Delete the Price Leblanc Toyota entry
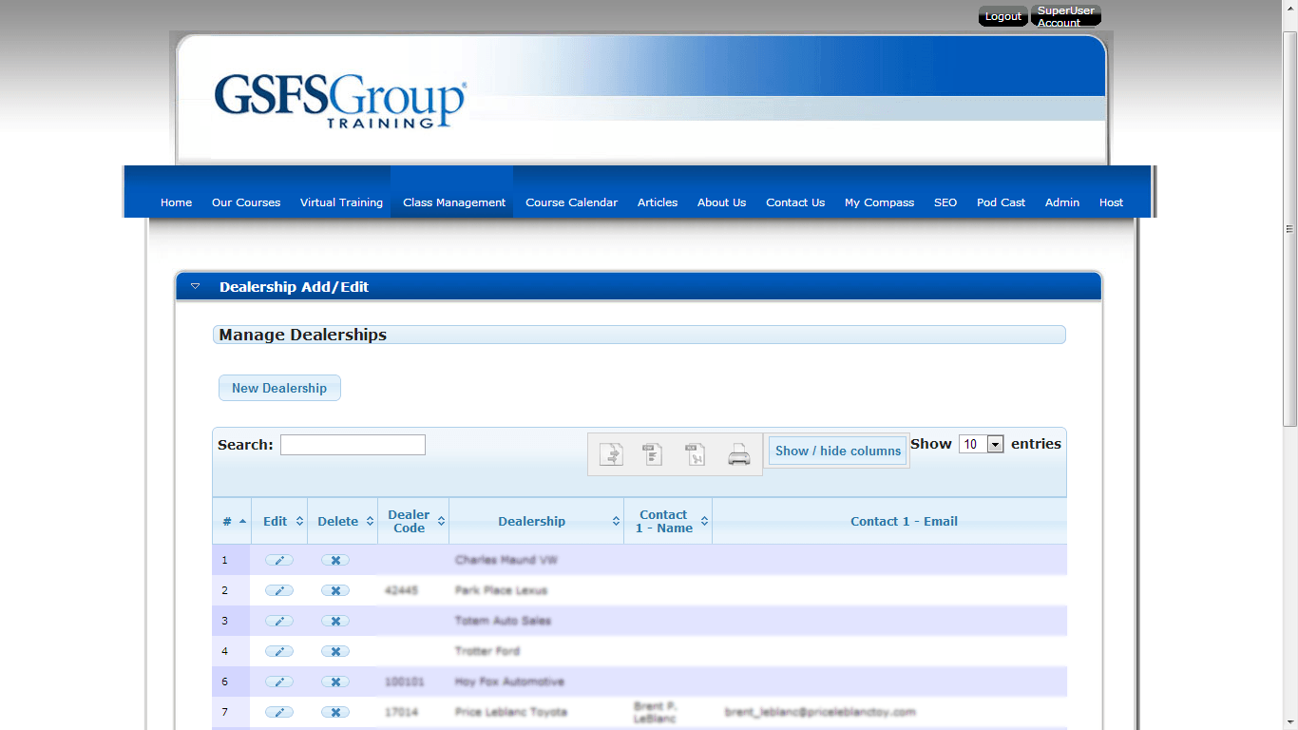1298x730 pixels. pyautogui.click(x=335, y=712)
